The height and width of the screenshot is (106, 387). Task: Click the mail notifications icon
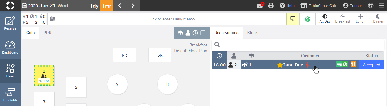coord(260,6)
